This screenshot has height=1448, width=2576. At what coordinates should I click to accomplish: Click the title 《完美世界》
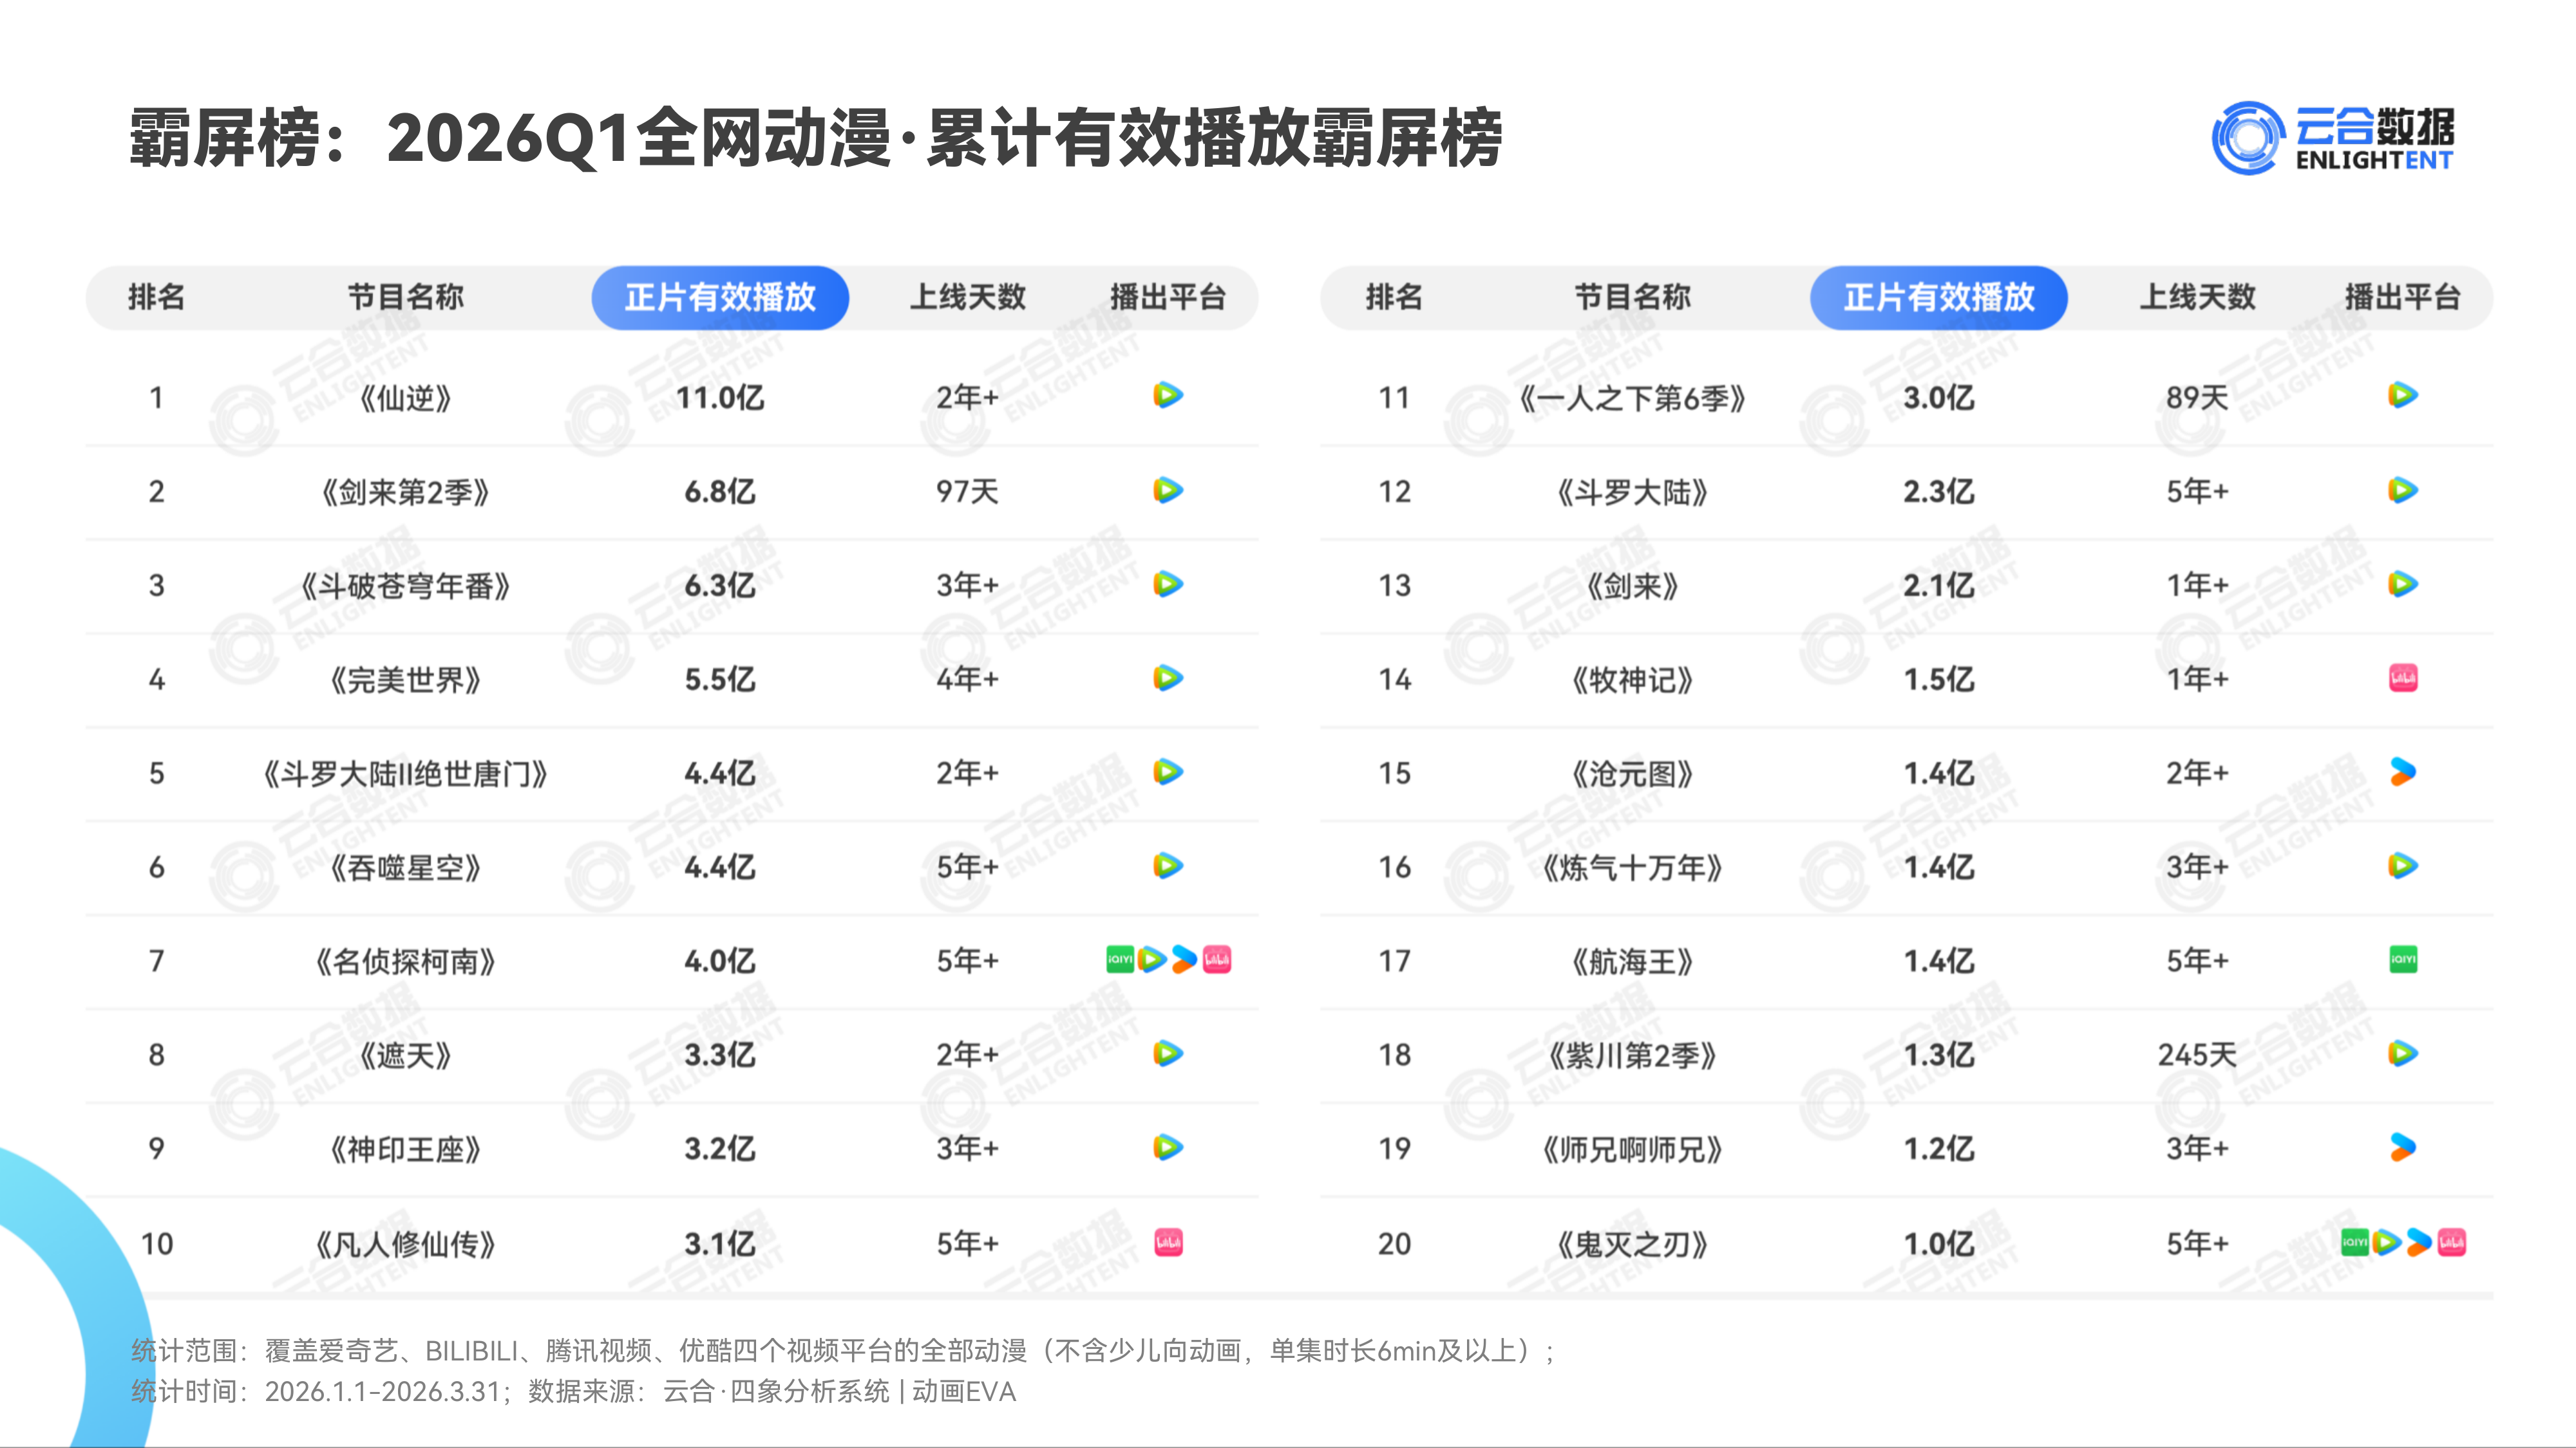(x=405, y=680)
